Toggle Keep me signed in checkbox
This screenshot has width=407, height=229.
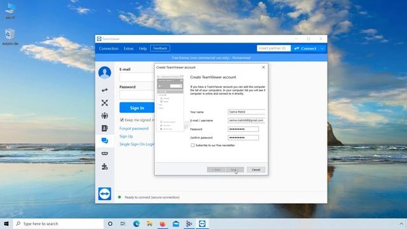(121, 120)
